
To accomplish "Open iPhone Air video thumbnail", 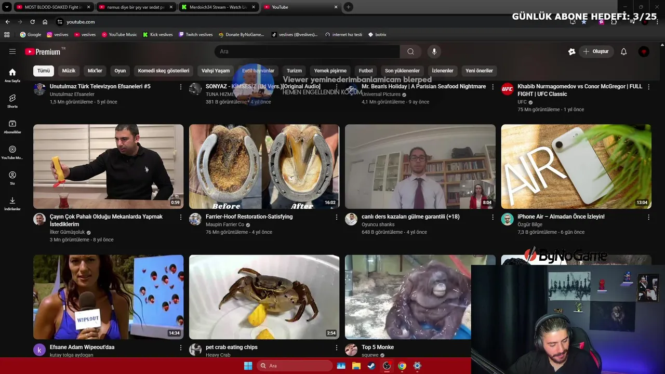I will coord(576,166).
